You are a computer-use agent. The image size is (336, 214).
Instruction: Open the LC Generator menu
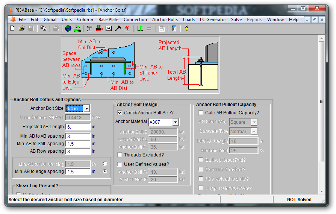coord(213,20)
